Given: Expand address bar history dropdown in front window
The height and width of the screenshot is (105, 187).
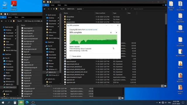Looking at the screenshot, I should (122, 9).
